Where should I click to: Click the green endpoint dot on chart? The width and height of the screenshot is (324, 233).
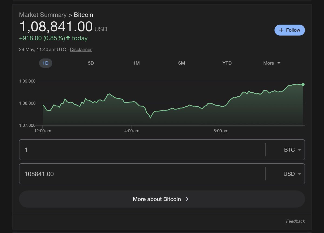[303, 85]
